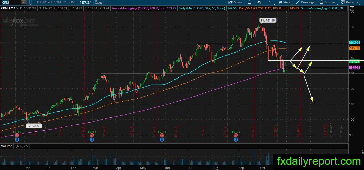Click the 145.83 study value in header
This screenshot has height=170, width=364.
295,9
